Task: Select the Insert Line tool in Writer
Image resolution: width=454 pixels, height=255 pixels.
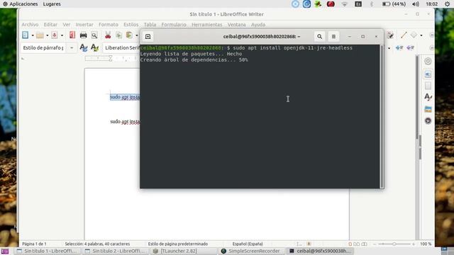Action: pos(404,35)
